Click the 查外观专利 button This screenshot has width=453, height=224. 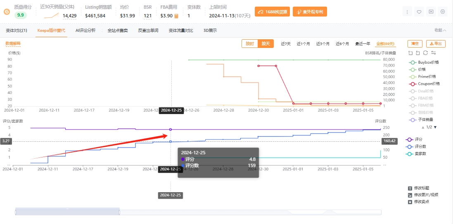pos(310,12)
